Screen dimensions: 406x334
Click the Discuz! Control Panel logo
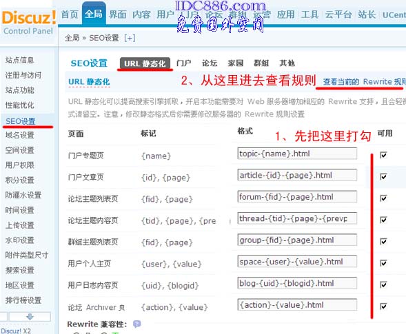tap(28, 22)
